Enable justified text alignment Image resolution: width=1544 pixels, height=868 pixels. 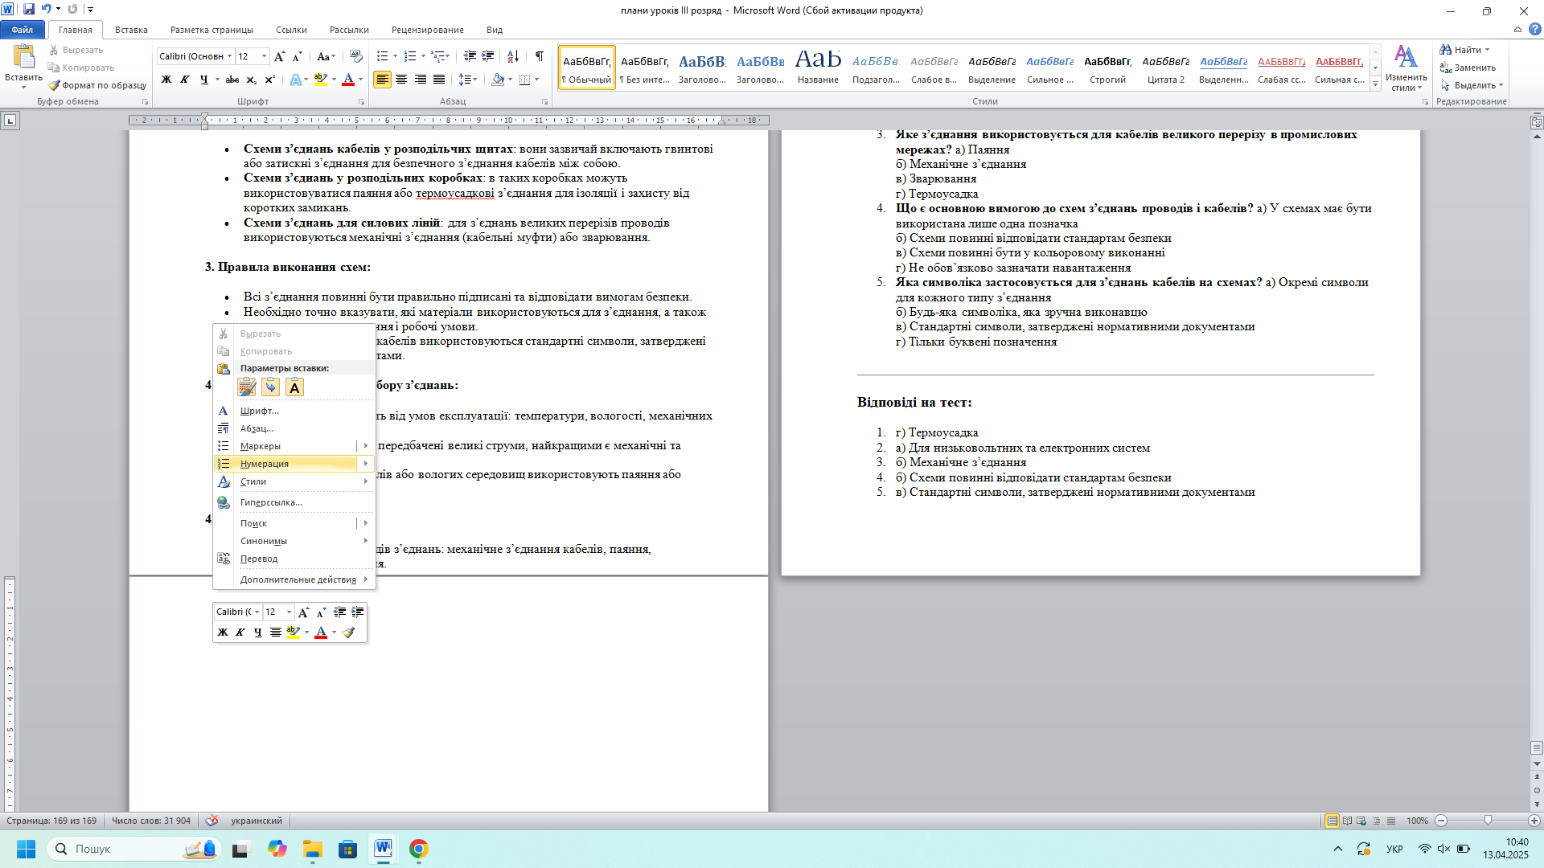439,80
